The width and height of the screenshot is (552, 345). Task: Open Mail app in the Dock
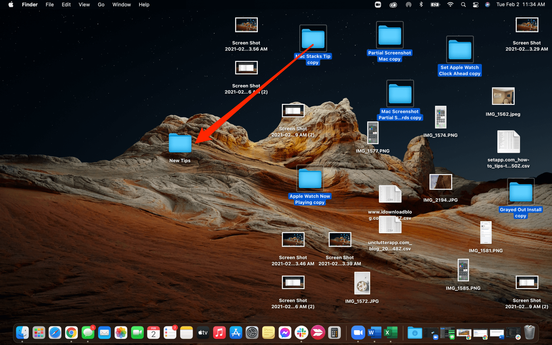[x=104, y=333]
